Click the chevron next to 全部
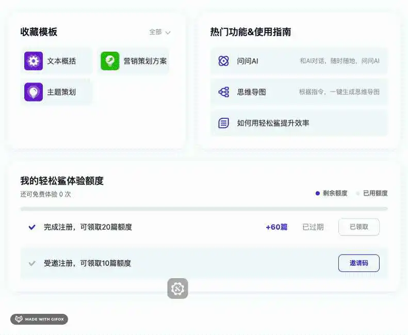This screenshot has width=408, height=335. [168, 33]
